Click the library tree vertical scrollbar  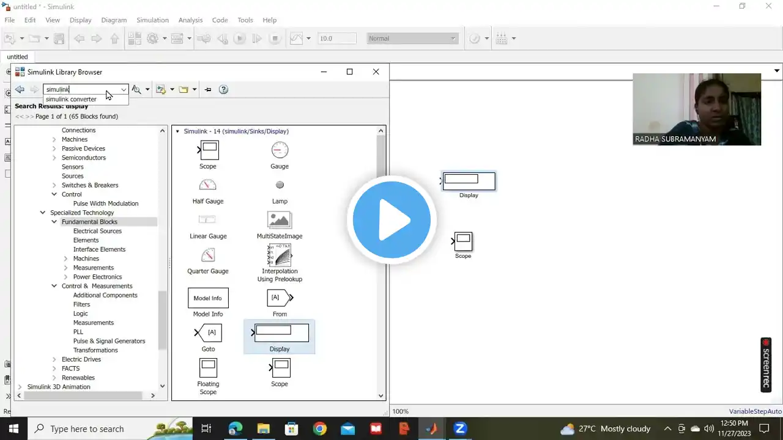click(162, 320)
